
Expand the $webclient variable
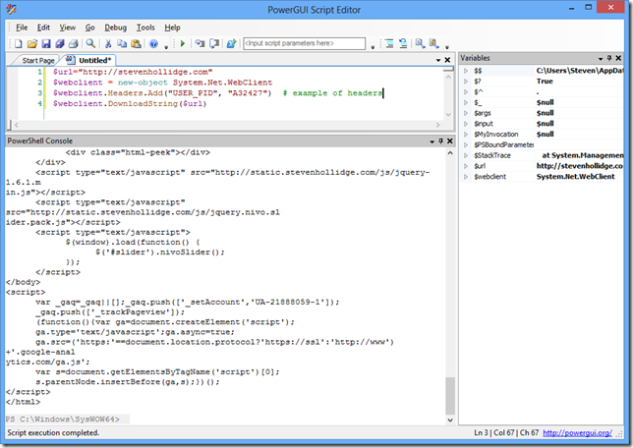point(466,177)
